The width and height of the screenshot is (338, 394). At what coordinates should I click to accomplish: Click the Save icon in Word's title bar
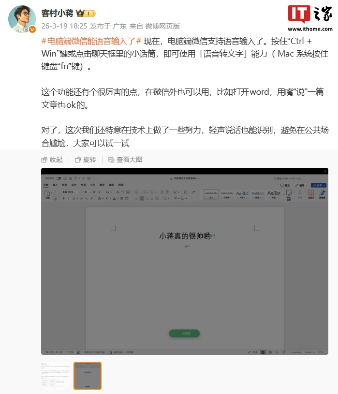point(71,178)
